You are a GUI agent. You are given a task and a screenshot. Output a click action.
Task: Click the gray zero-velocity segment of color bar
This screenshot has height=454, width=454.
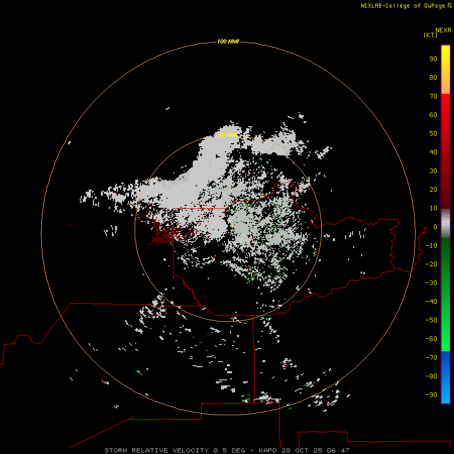[445, 223]
